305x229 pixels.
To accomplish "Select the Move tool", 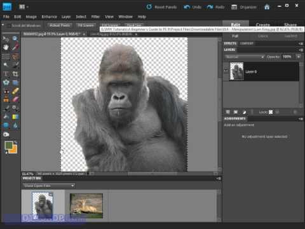I will point(6,39).
